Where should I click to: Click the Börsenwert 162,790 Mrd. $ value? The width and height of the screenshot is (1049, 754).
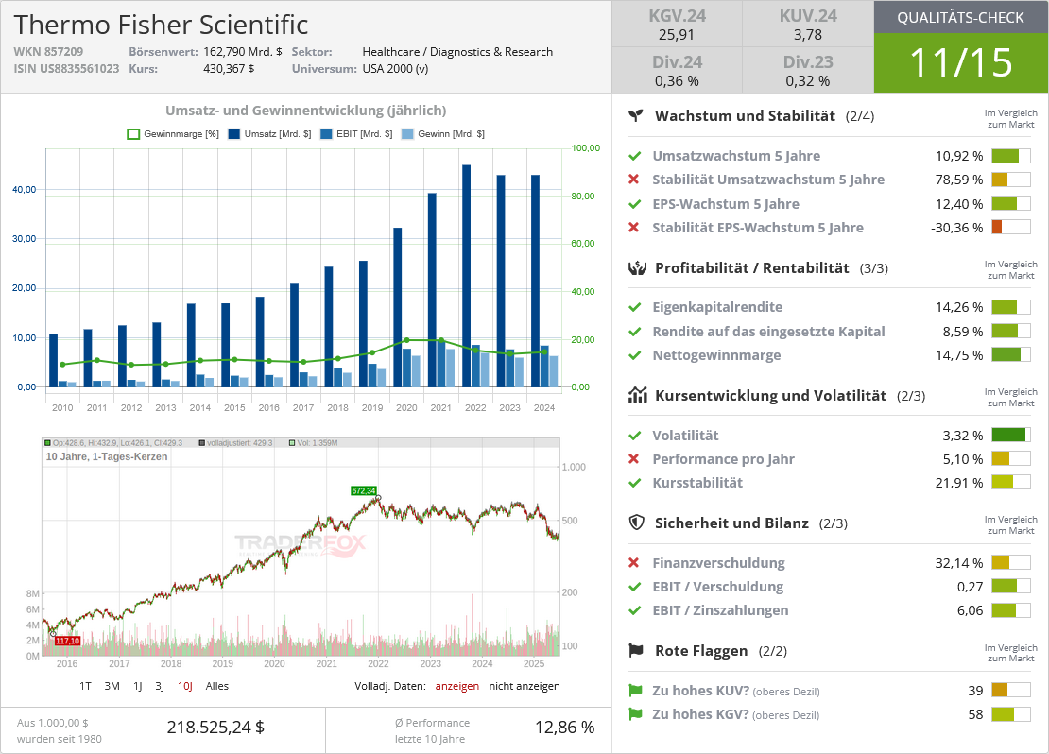[243, 52]
